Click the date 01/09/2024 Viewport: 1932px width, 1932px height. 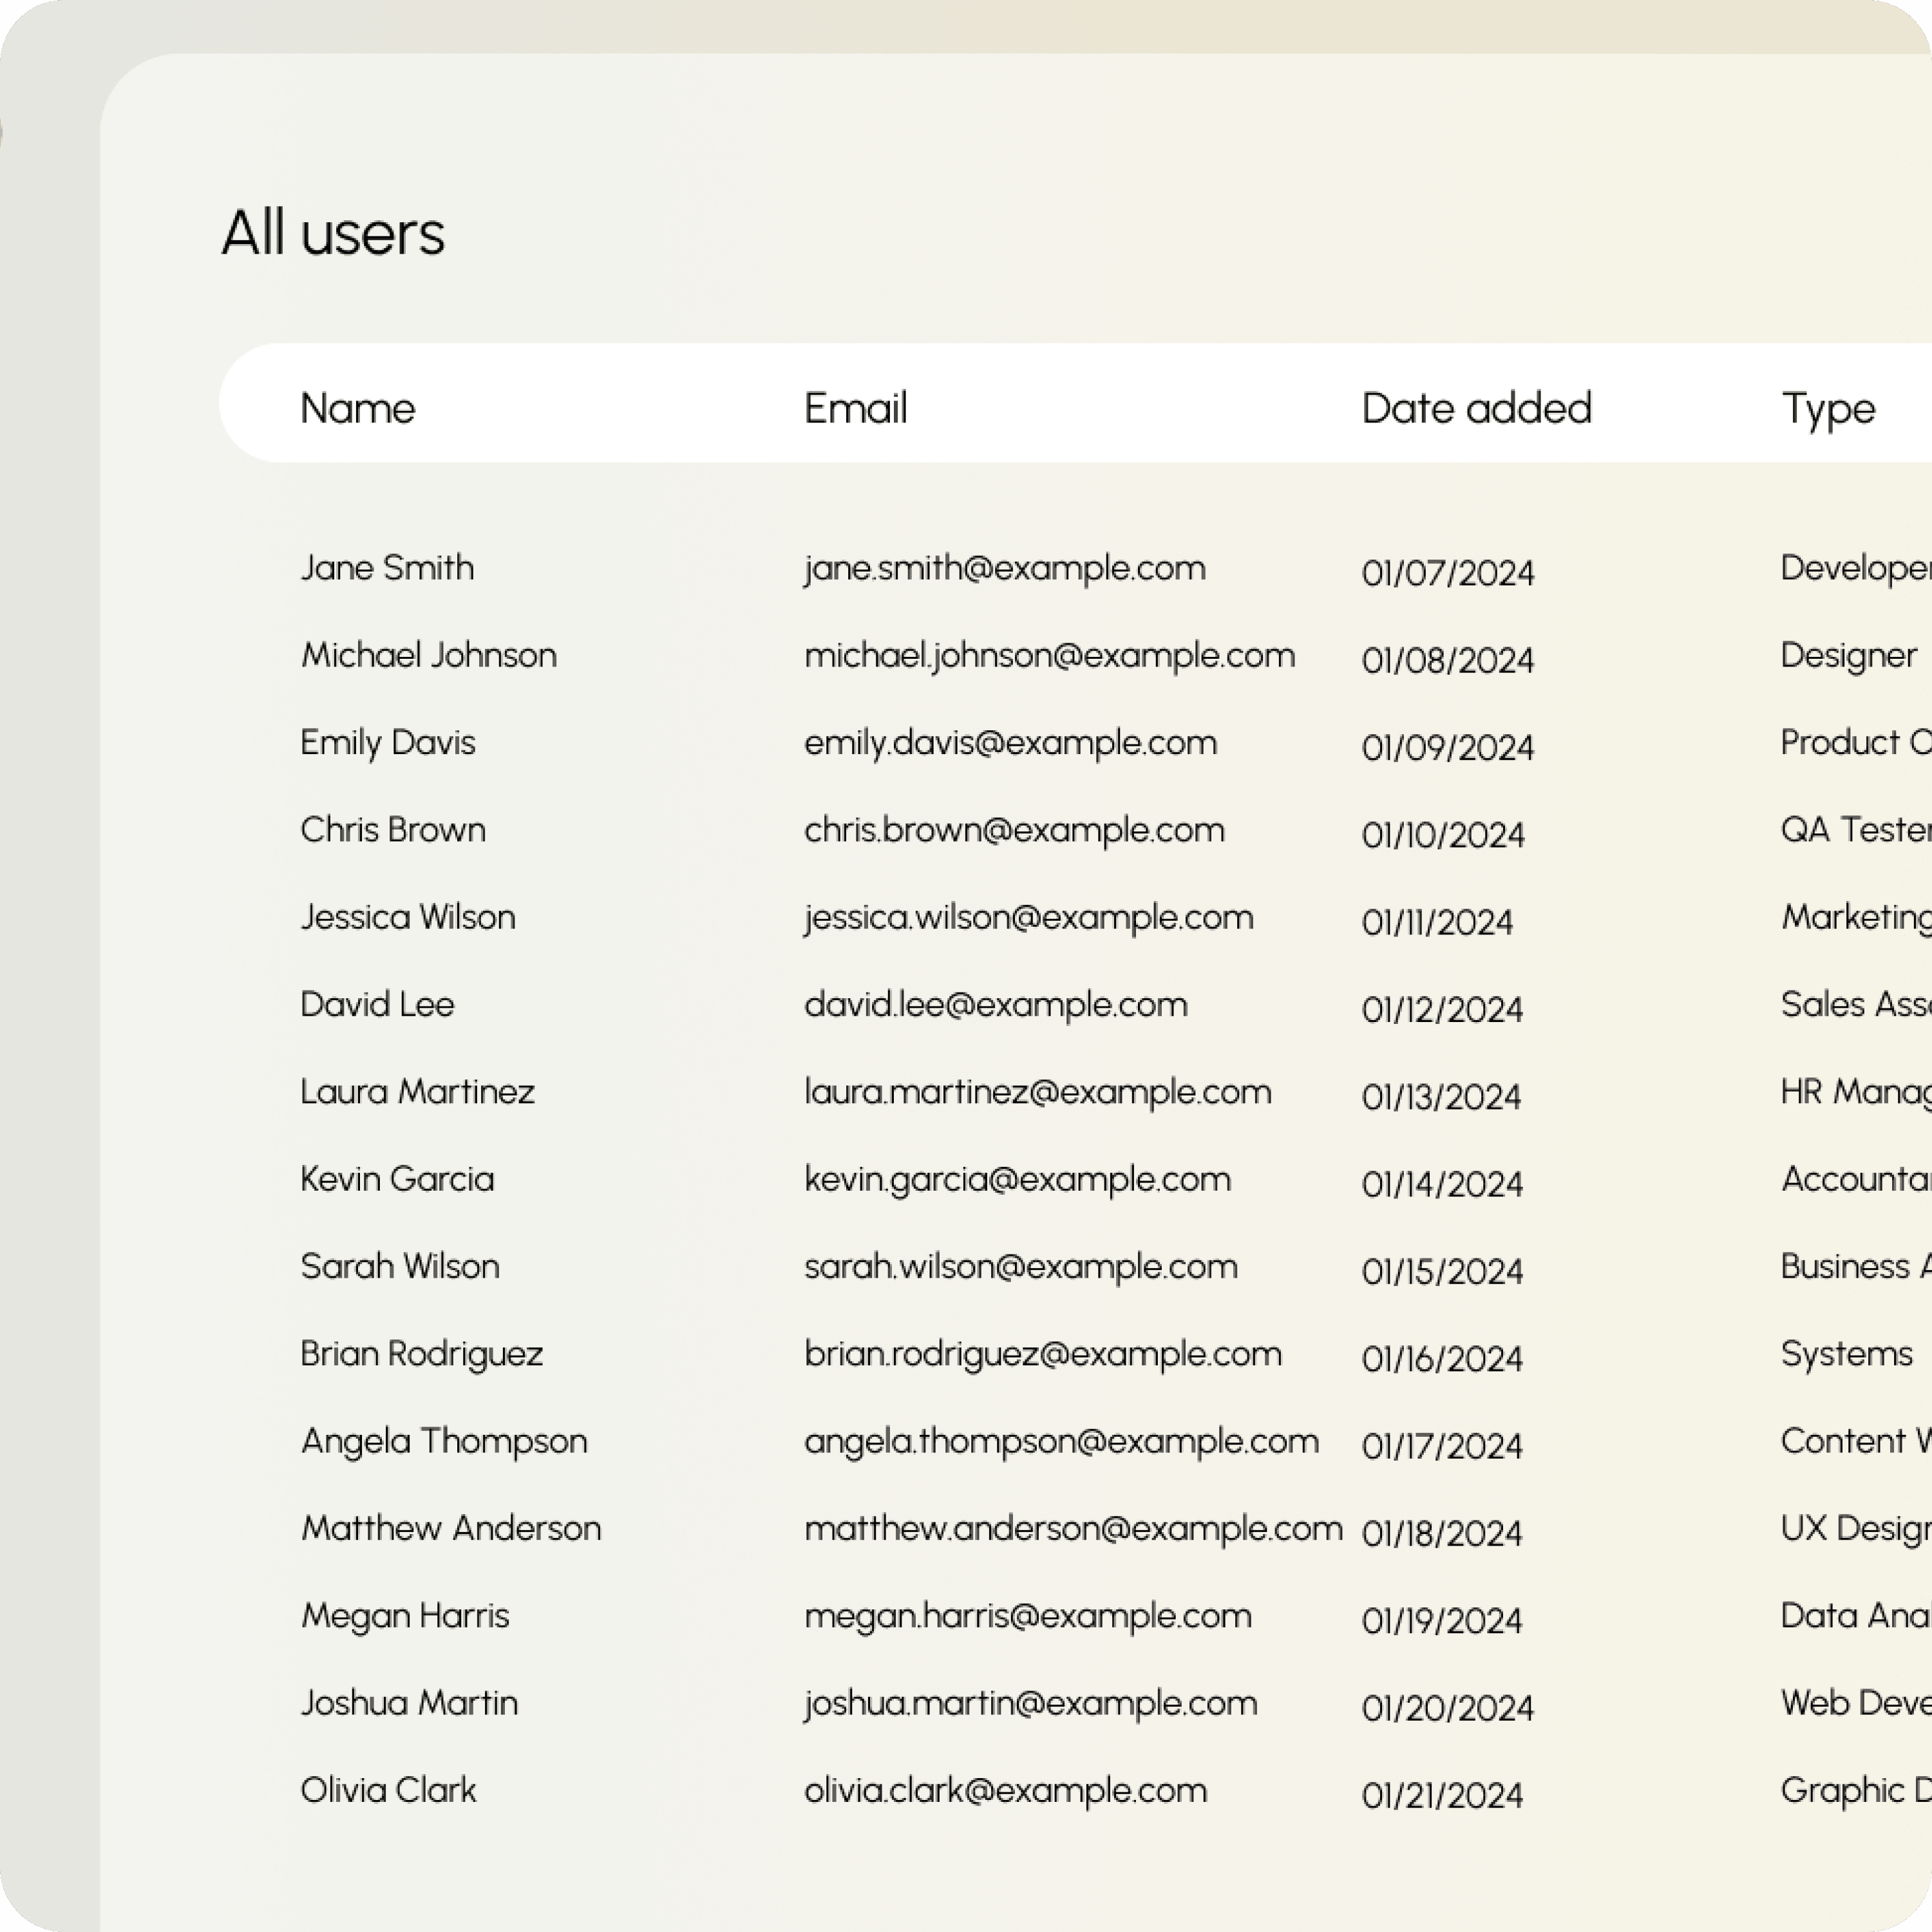1448,748
